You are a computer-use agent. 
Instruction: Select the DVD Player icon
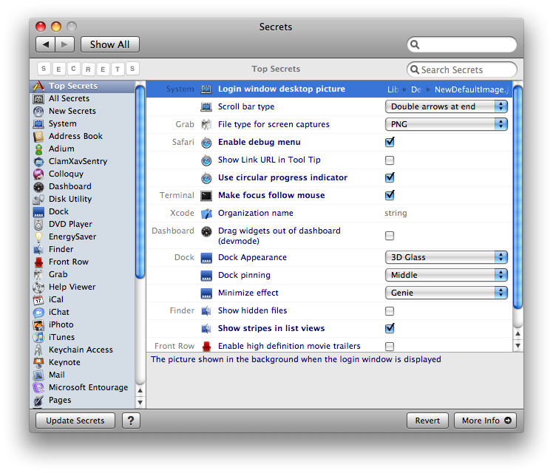[38, 225]
